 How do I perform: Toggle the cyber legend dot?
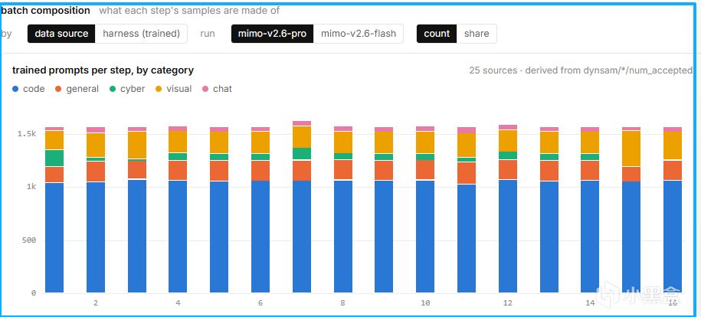pyautogui.click(x=113, y=89)
